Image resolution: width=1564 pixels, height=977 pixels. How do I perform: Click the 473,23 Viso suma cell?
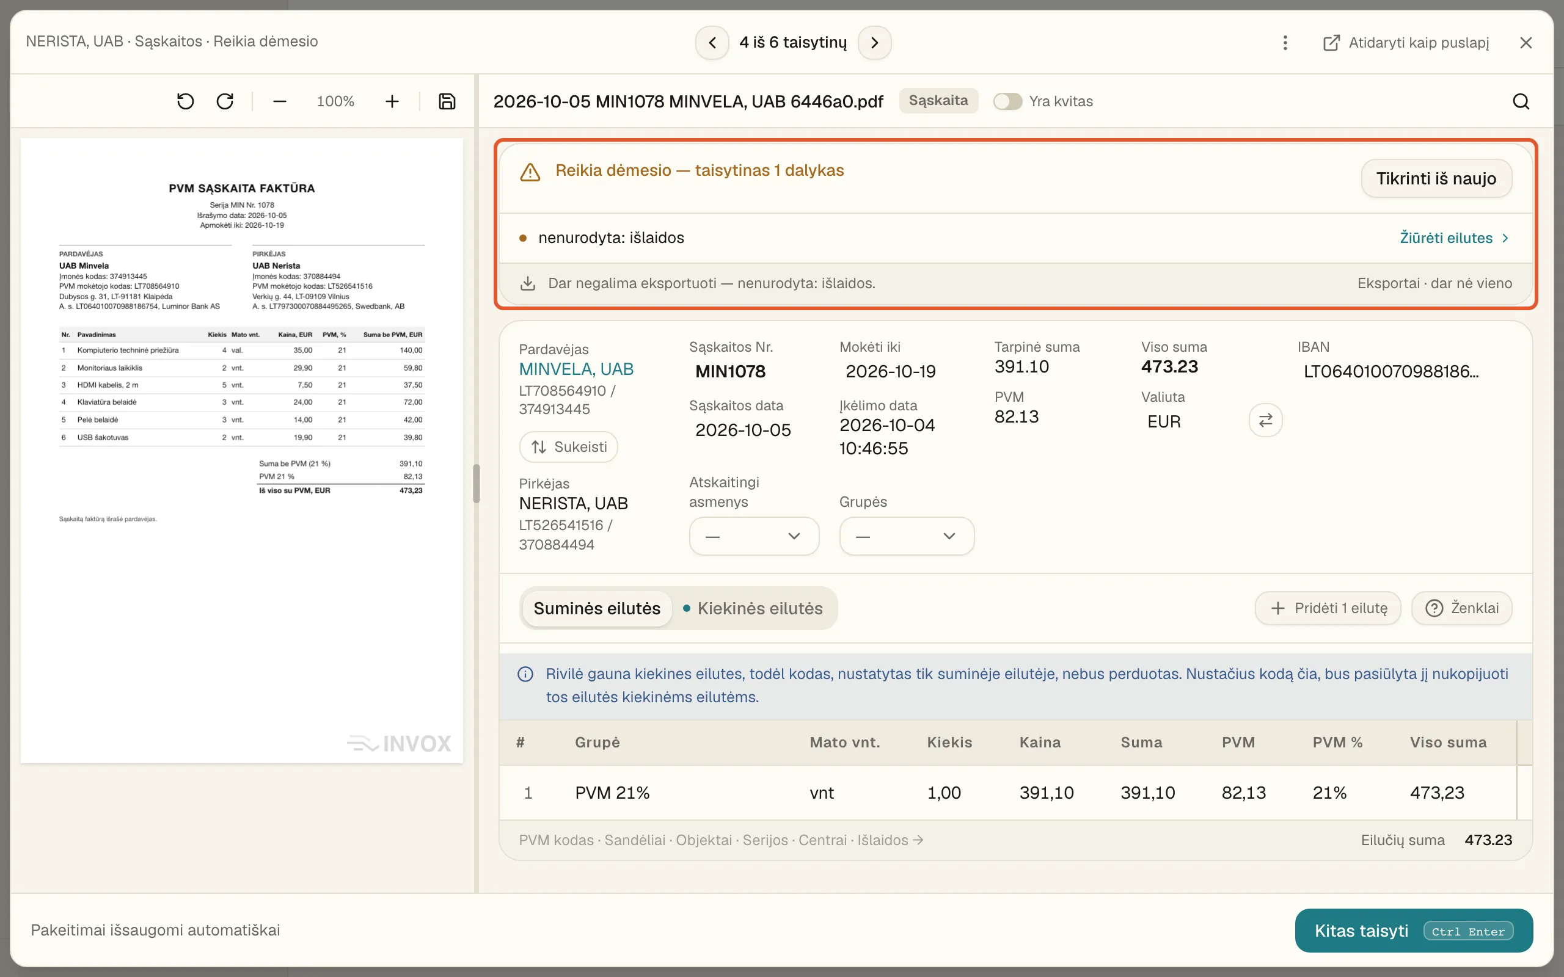coord(1437,793)
